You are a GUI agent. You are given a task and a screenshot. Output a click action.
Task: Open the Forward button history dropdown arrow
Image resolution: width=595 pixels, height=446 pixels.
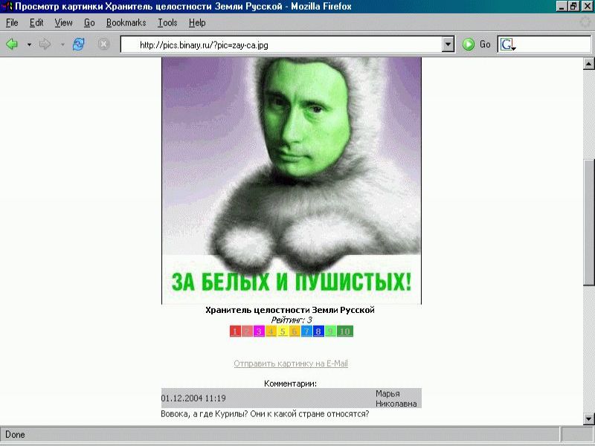click(62, 45)
